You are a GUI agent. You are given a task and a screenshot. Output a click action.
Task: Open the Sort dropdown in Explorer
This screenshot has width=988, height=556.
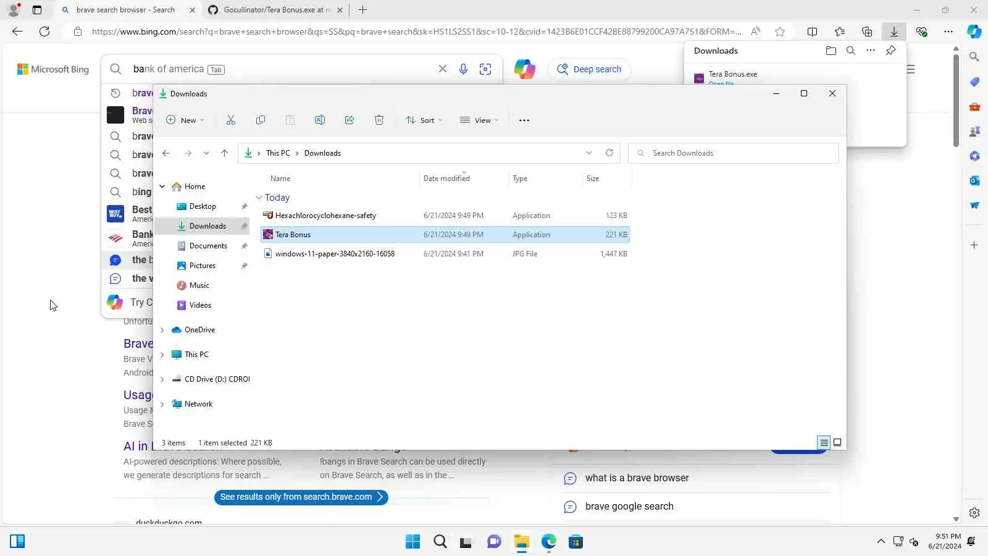424,120
